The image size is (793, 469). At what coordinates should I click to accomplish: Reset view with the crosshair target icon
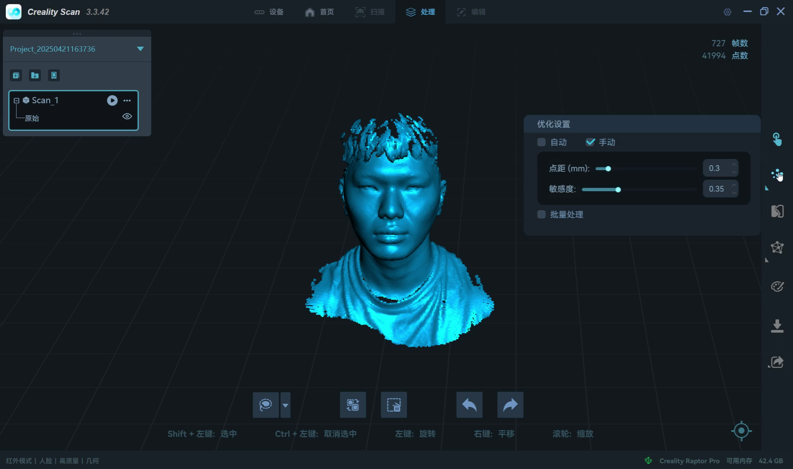(741, 431)
